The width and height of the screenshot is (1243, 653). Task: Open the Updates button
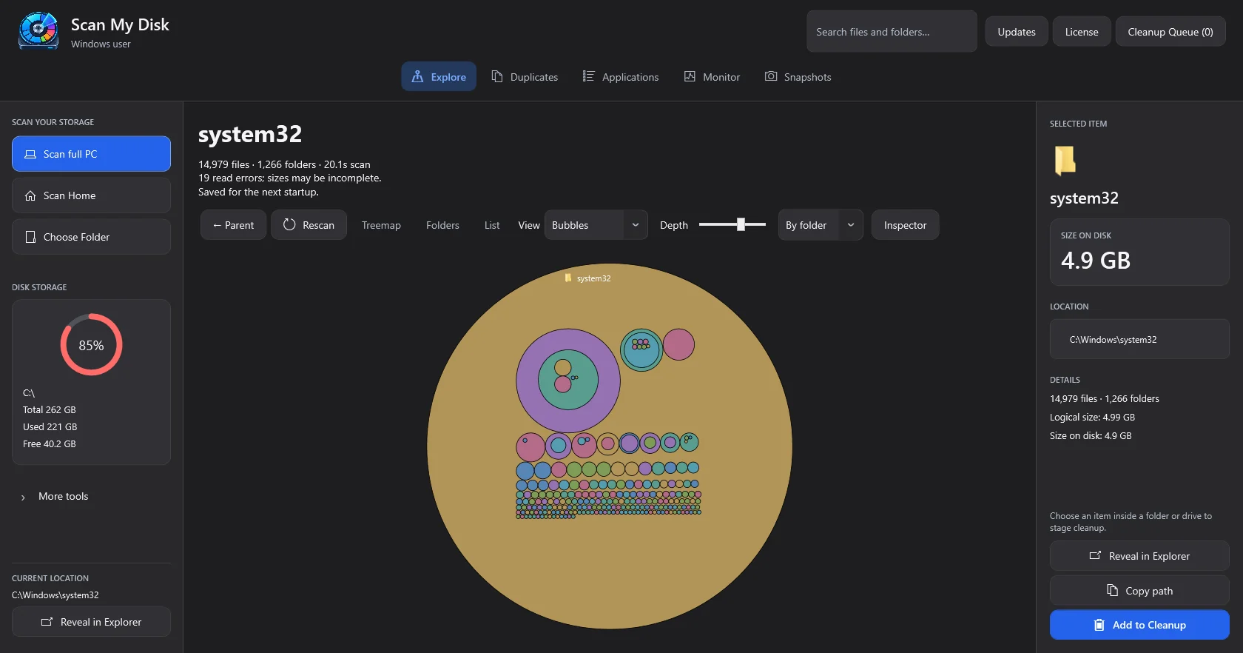[1017, 31]
